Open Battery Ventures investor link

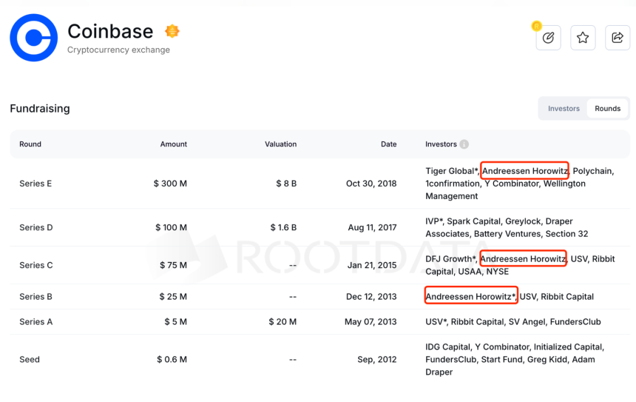pos(507,234)
